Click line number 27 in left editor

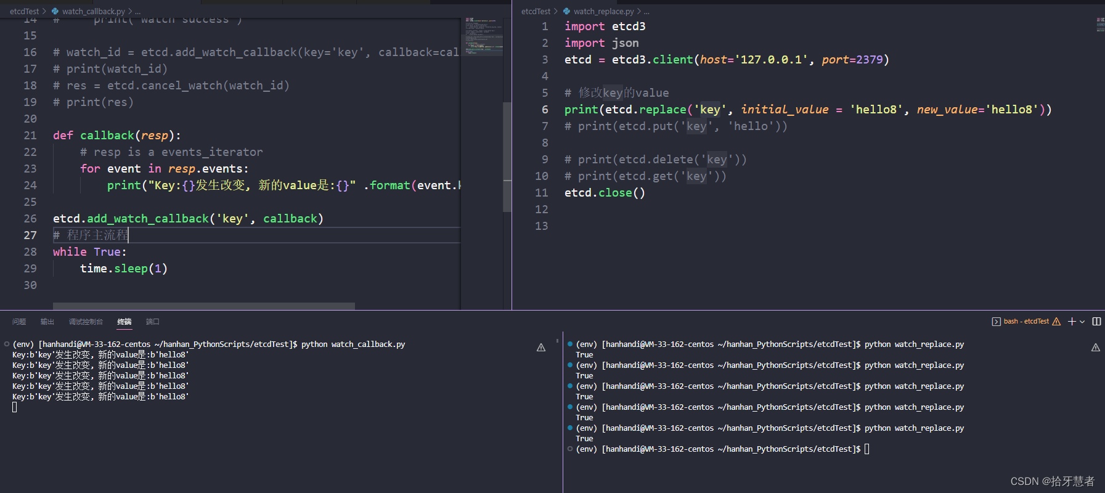click(30, 235)
